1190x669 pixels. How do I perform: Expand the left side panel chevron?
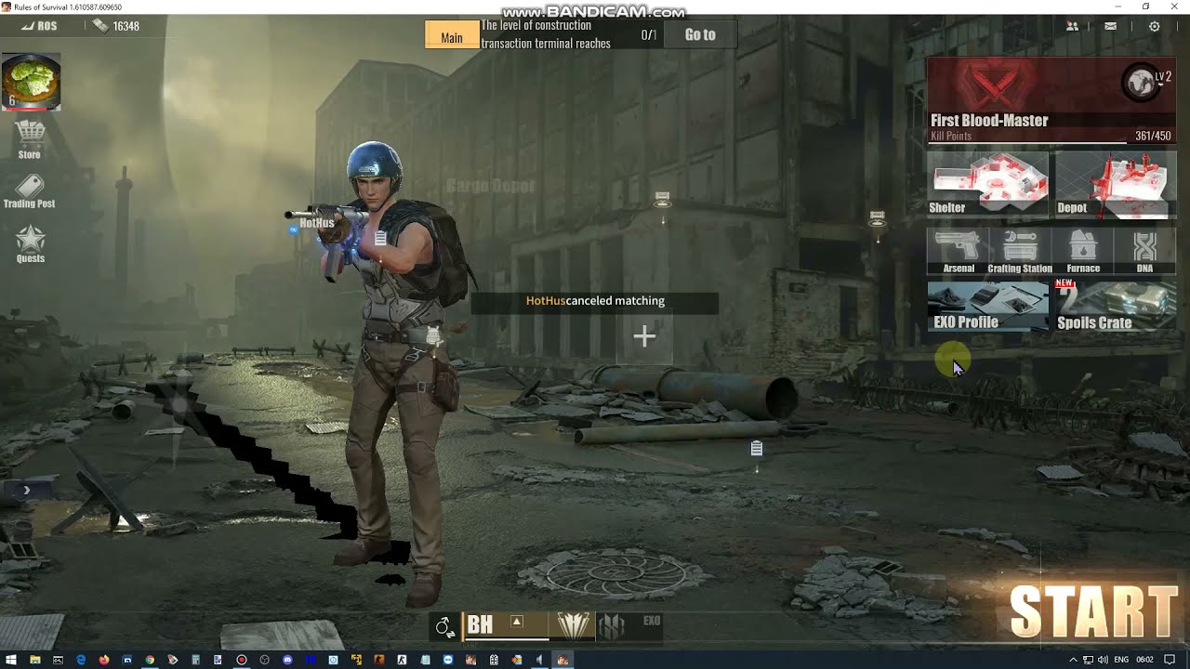point(26,490)
